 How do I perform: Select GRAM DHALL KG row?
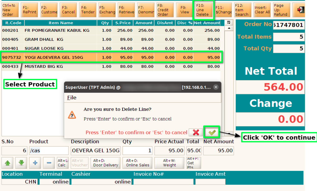coord(111,39)
